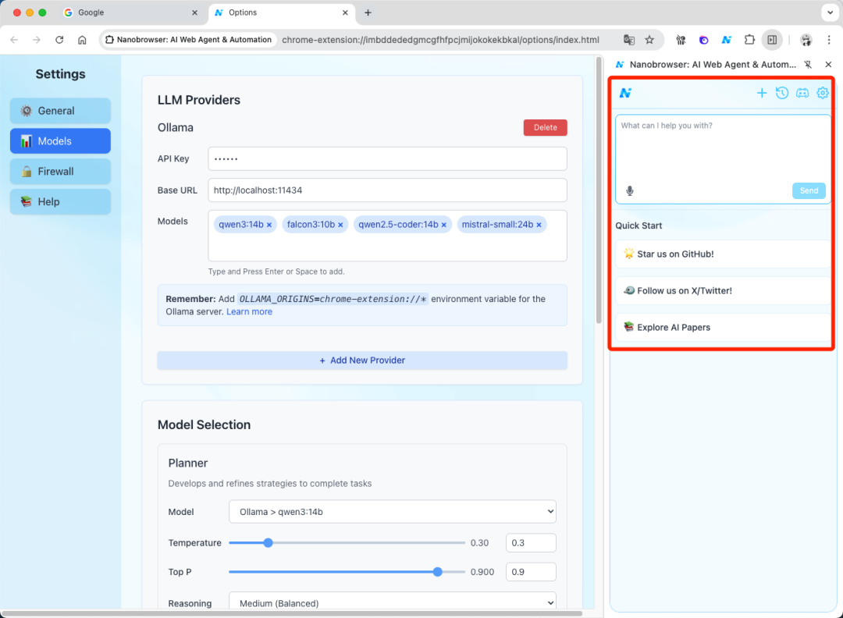Viewport: 843px width, 618px height.
Task: Click the browser forward arrow
Action: [37, 40]
